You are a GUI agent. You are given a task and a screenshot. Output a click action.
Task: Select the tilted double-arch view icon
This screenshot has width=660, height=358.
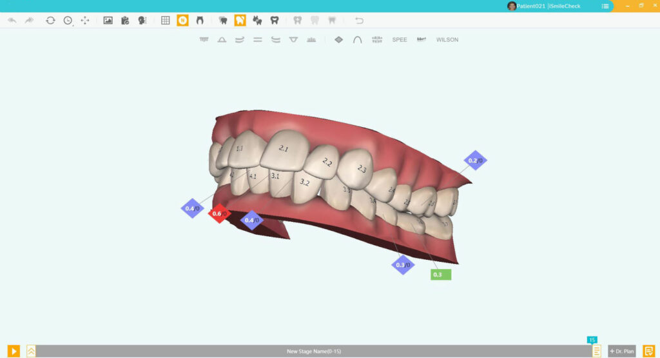coord(240,39)
